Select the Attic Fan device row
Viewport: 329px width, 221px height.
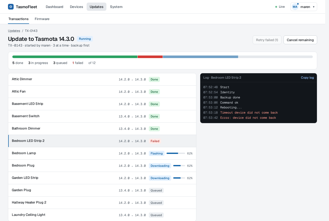[x=102, y=92]
